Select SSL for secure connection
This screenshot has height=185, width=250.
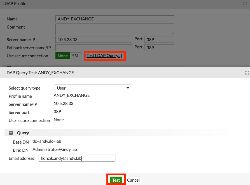(x=76, y=56)
